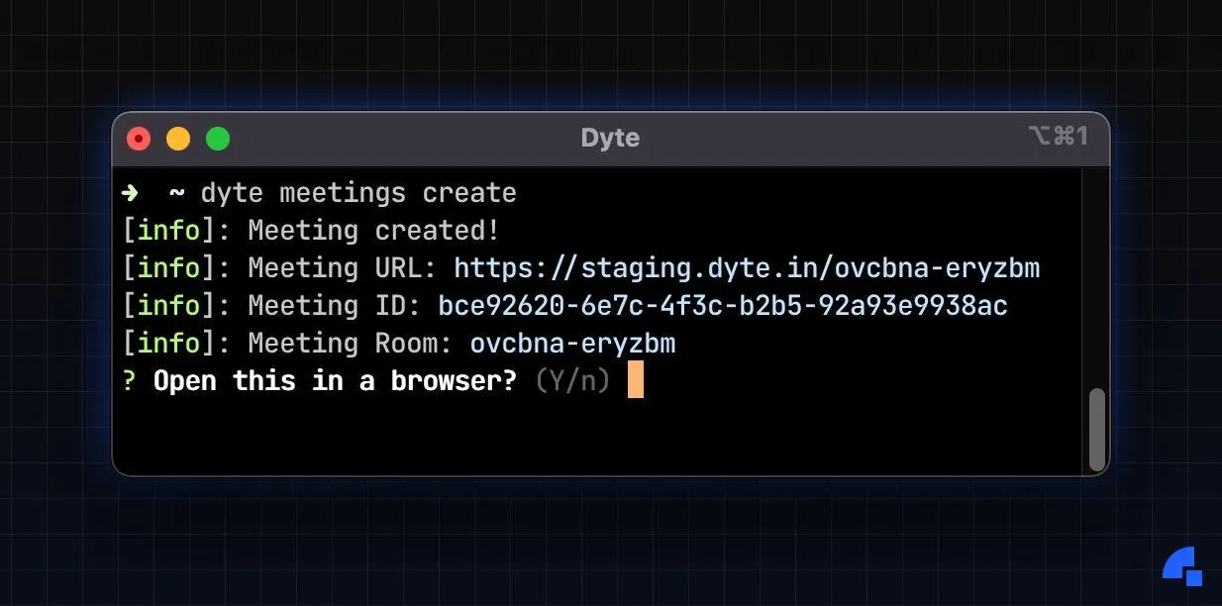Open the staging.dyte.in meeting URL
Screen dimensions: 1222x606
(747, 267)
